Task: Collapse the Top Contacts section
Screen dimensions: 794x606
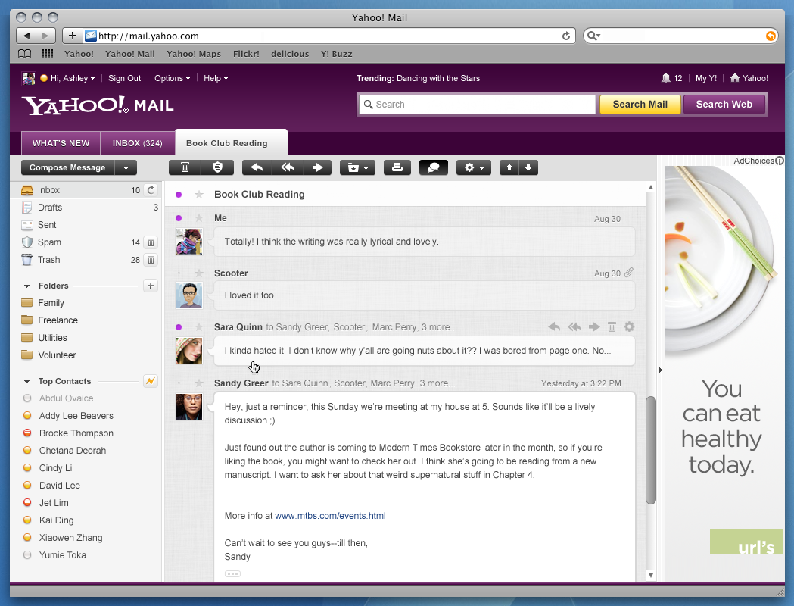Action: [x=26, y=382]
